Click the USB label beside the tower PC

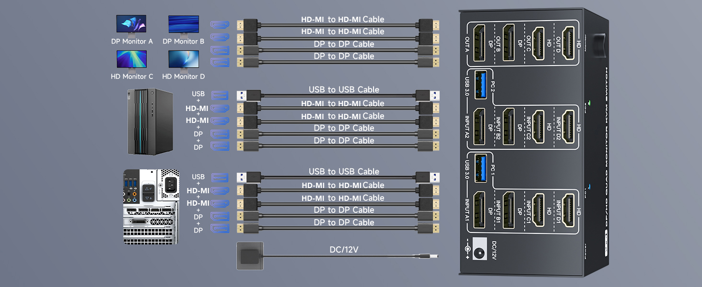coord(198,94)
